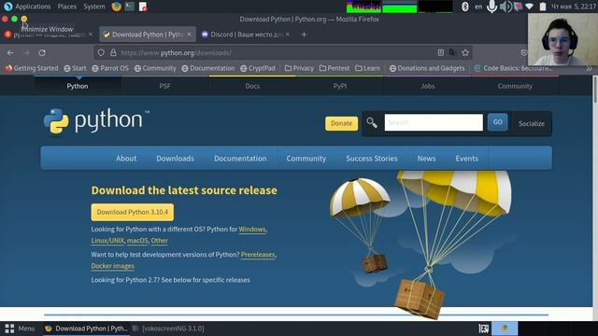Open the Donations and Gadgets bookmark
The width and height of the screenshot is (598, 336).
tap(427, 68)
